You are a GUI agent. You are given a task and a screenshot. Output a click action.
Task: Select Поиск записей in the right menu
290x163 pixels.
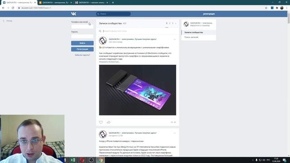tap(191, 37)
